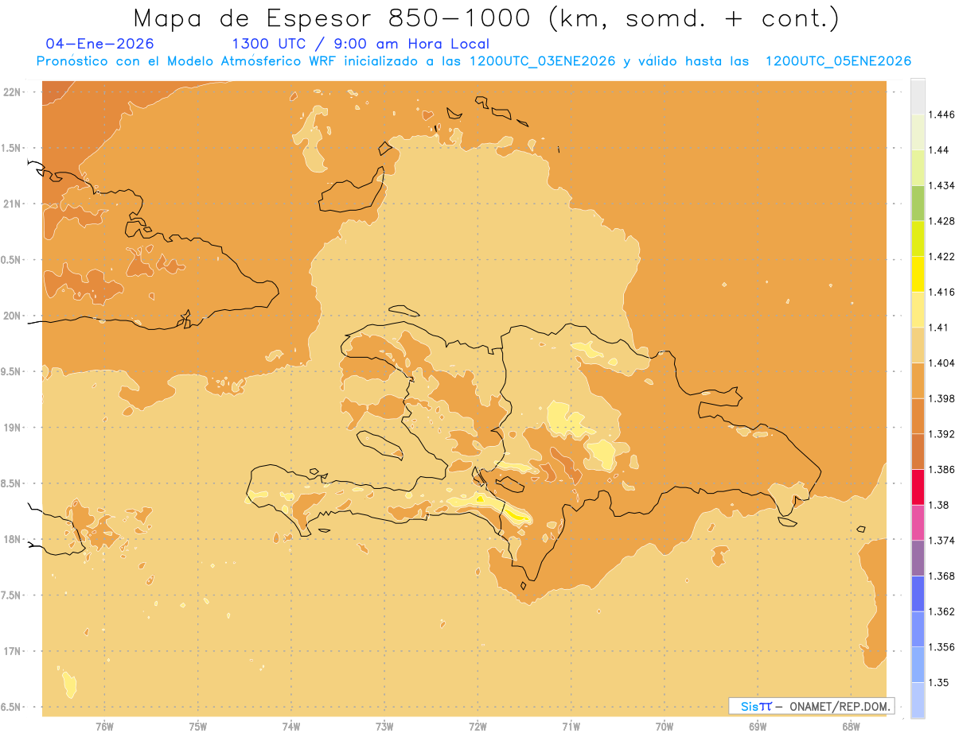Click the legend value "1.368"
Screen dimensions: 955x737
(941, 576)
